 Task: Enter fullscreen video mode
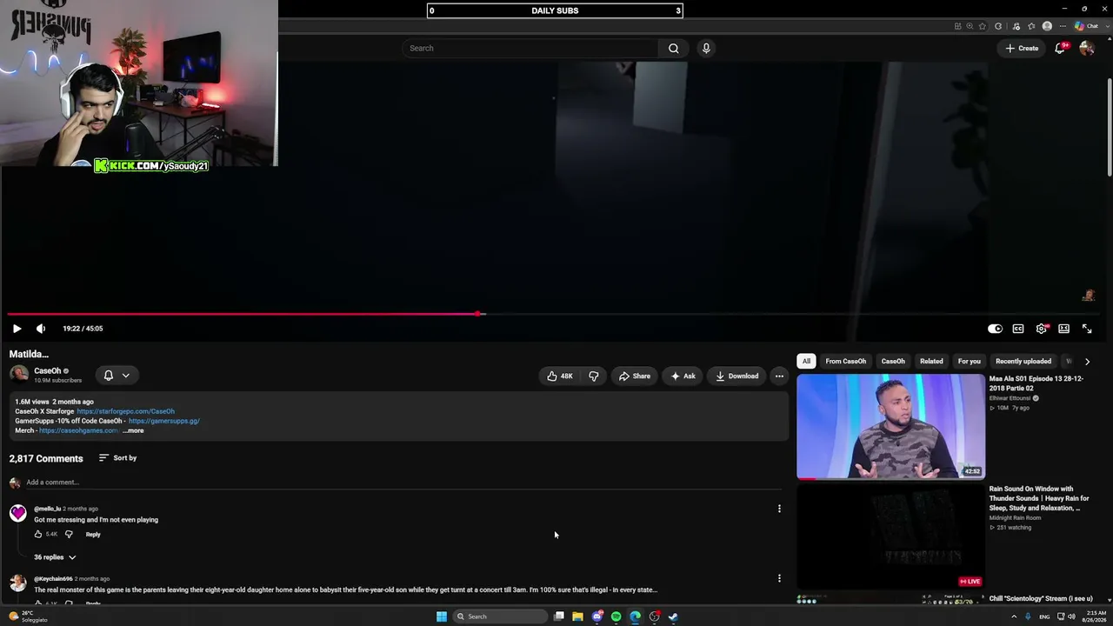coord(1087,329)
